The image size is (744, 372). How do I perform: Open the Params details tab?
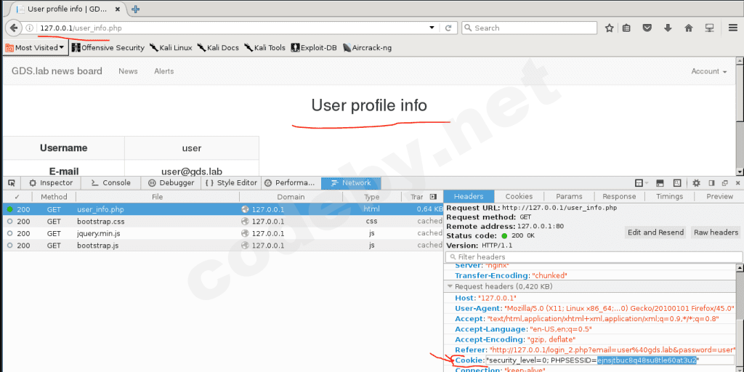coord(569,196)
